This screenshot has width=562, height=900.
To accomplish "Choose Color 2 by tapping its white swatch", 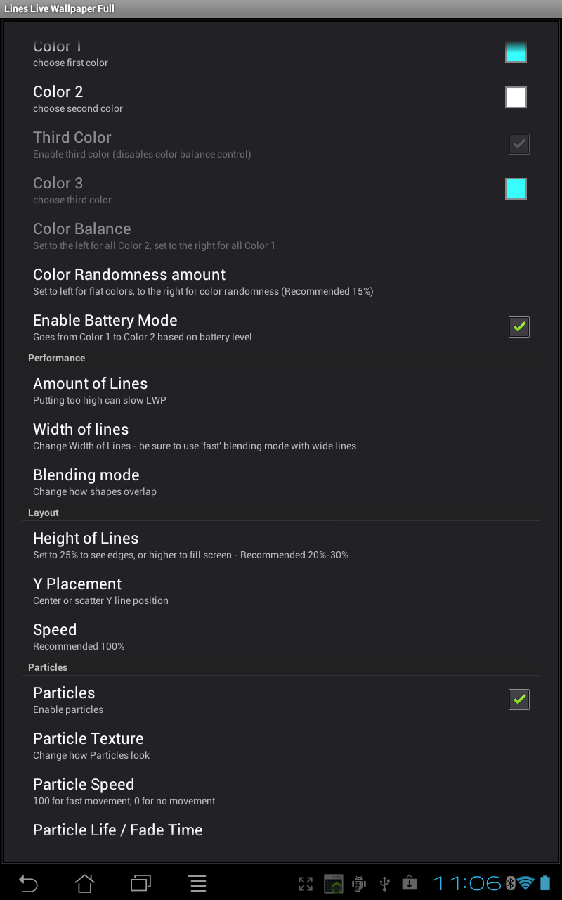I will coord(516,97).
